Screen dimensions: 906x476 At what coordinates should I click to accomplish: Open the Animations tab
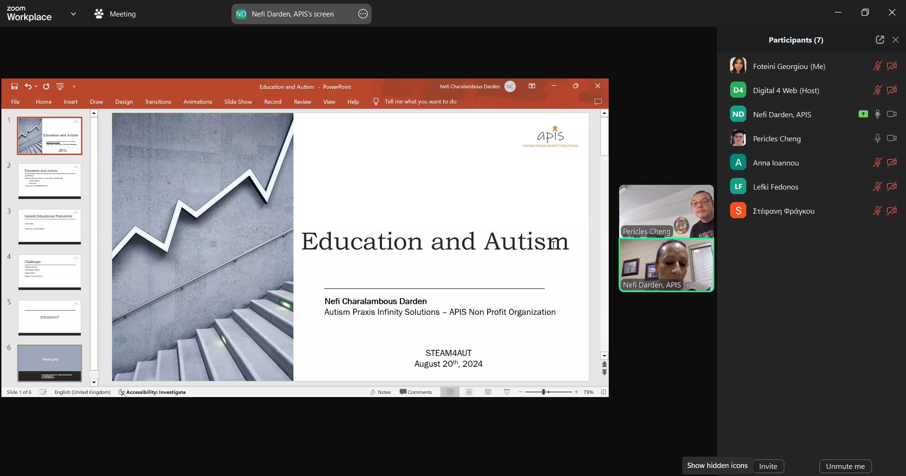(198, 102)
